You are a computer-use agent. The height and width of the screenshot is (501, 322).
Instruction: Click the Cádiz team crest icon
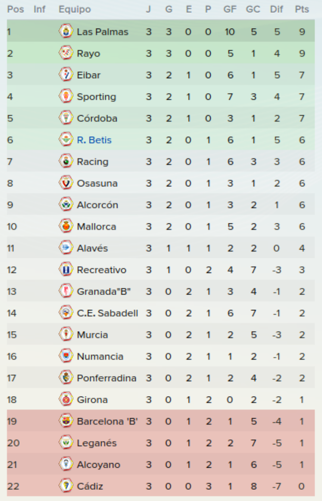point(66,486)
